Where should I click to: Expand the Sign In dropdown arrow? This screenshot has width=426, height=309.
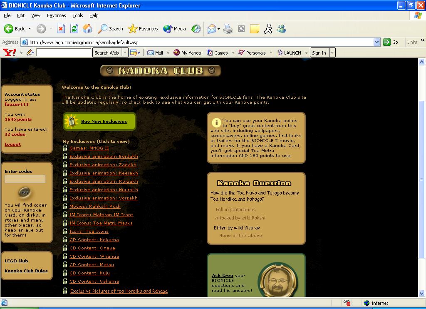[x=332, y=53]
